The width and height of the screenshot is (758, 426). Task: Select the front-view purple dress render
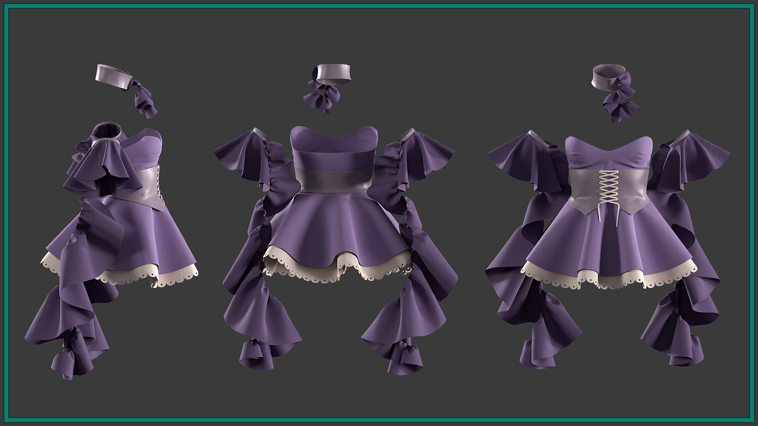[335, 250]
